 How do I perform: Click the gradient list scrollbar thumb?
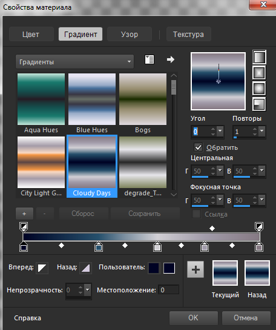pos(174,87)
